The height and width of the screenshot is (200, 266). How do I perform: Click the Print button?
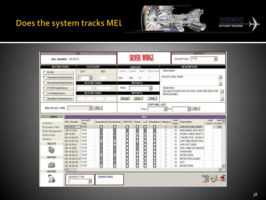tap(152, 98)
